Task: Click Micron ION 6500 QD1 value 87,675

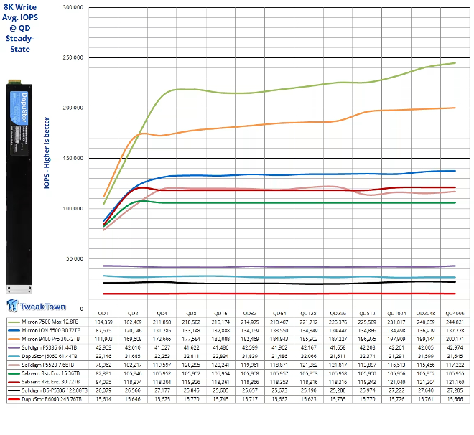Action: (103, 330)
